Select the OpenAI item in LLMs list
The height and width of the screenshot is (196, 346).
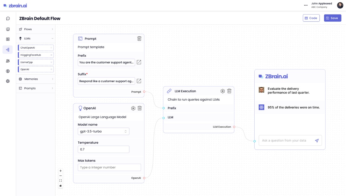tap(36, 69)
